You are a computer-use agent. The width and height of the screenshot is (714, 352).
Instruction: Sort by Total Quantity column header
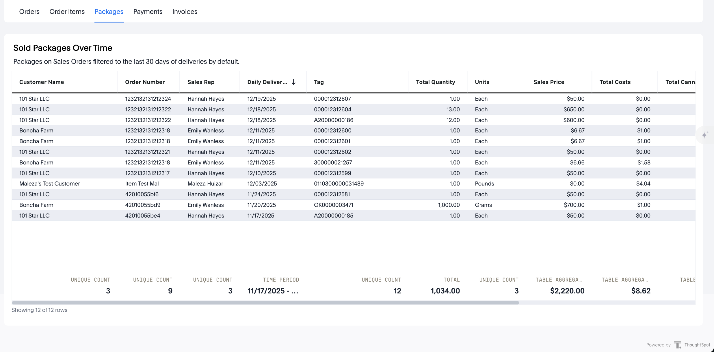coord(435,82)
